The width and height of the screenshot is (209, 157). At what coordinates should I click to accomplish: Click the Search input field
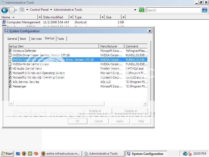(173, 10)
